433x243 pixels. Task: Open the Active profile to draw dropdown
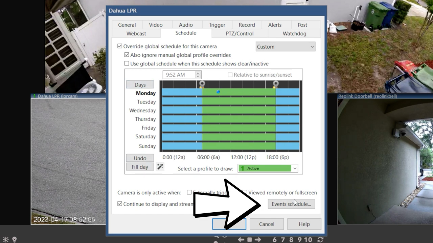pyautogui.click(x=268, y=168)
